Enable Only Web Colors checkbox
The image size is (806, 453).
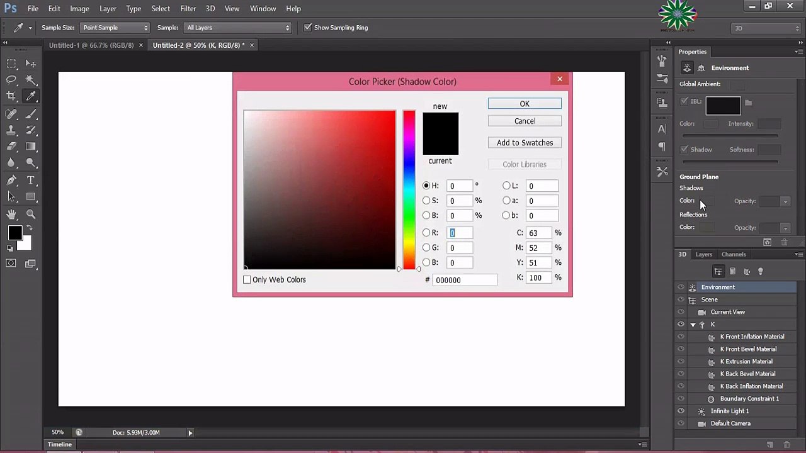(247, 280)
